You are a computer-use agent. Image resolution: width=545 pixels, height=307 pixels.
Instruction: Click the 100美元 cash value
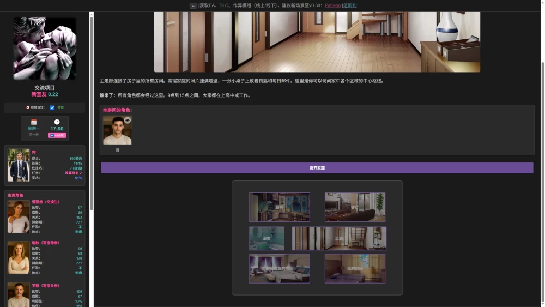pyautogui.click(x=76, y=158)
